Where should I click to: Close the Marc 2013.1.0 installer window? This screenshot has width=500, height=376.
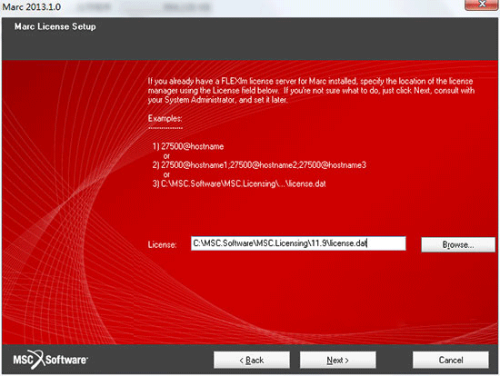click(482, 5)
